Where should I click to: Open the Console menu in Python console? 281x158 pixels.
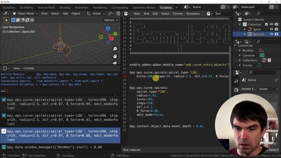pyautogui.click(x=29, y=68)
